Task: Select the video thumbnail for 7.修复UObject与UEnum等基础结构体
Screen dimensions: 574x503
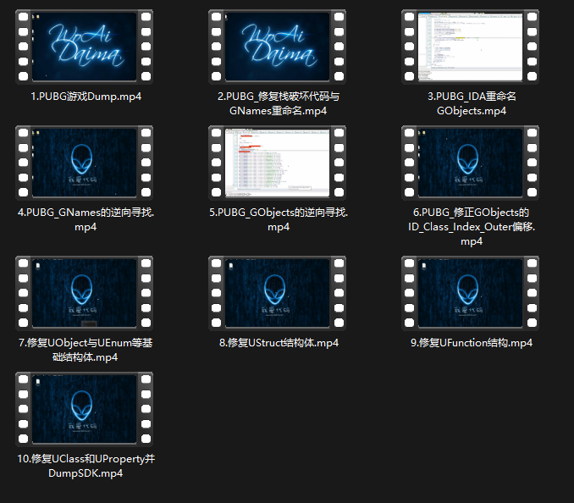Action: coord(84,293)
